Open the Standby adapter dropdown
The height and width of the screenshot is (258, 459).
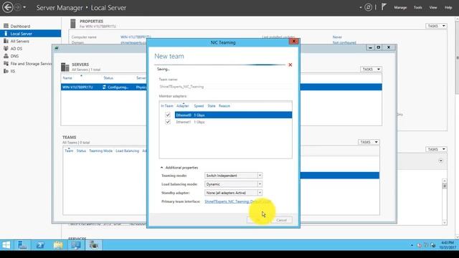coord(233,193)
